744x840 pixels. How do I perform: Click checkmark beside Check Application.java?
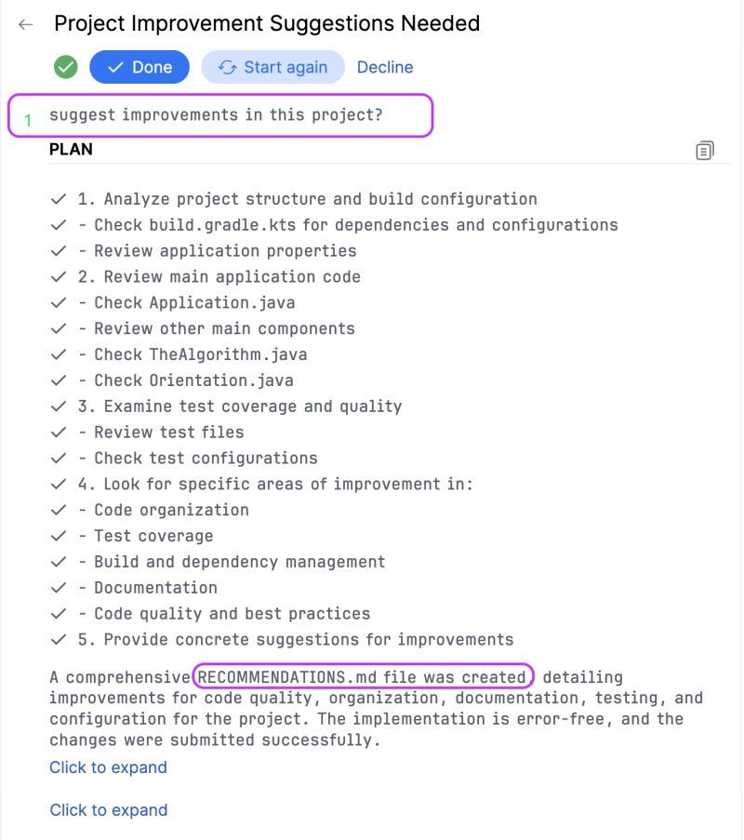(59, 302)
